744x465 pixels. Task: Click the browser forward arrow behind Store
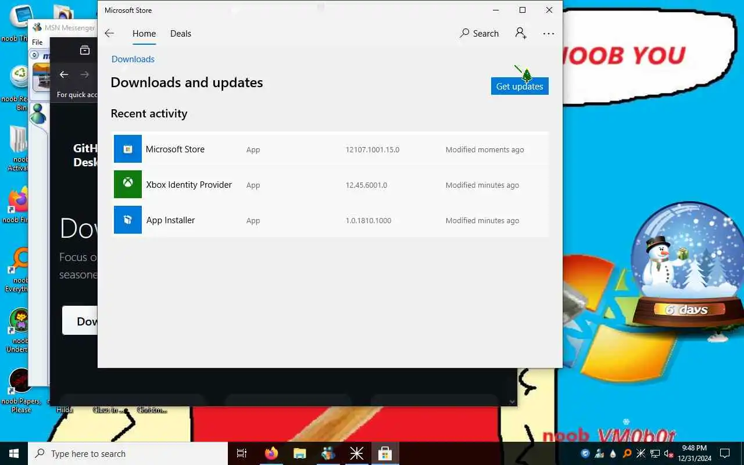85,74
